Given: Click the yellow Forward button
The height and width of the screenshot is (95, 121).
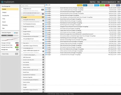Looking at the screenshot, I should 80,5.
